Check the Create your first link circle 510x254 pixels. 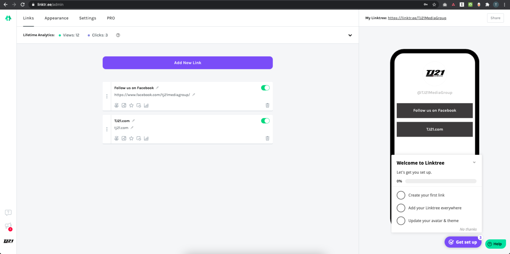(401, 195)
